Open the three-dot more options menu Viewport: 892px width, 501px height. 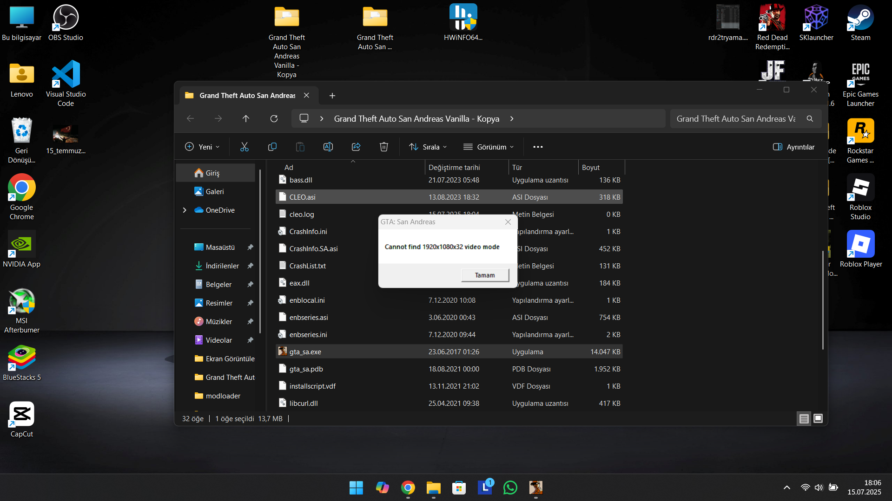pos(538,147)
